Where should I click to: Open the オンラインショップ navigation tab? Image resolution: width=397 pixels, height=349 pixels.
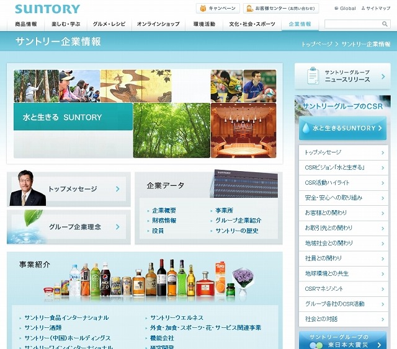[159, 24]
